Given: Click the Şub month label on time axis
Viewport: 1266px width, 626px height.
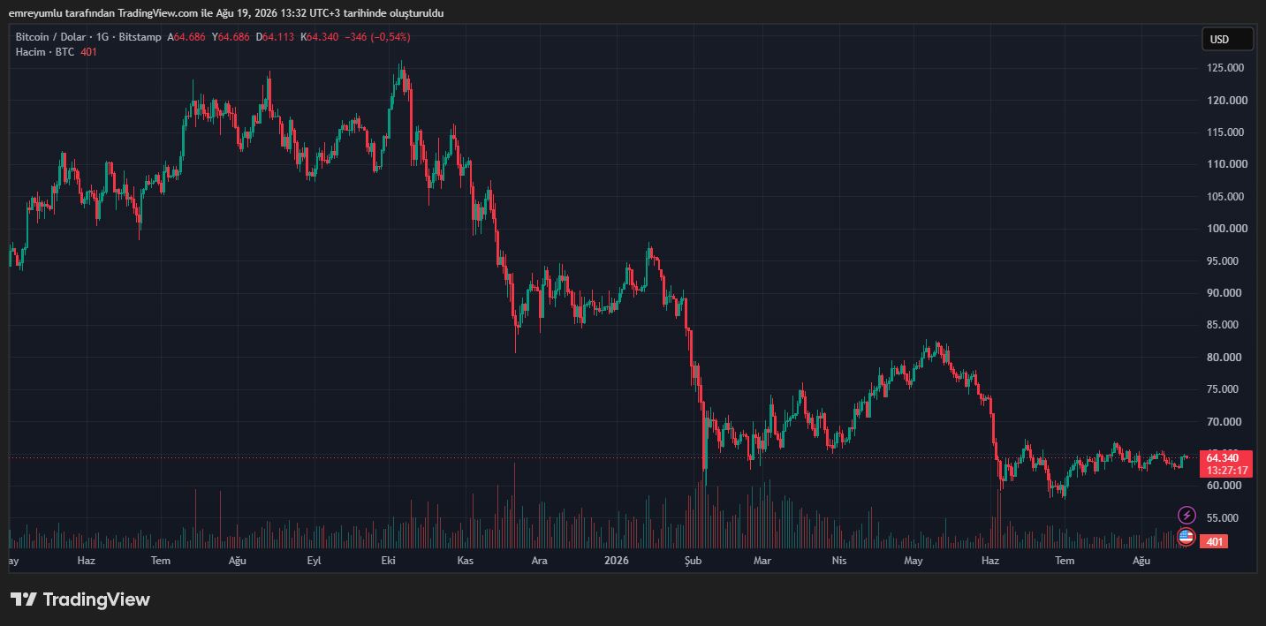Looking at the screenshot, I should pyautogui.click(x=693, y=561).
